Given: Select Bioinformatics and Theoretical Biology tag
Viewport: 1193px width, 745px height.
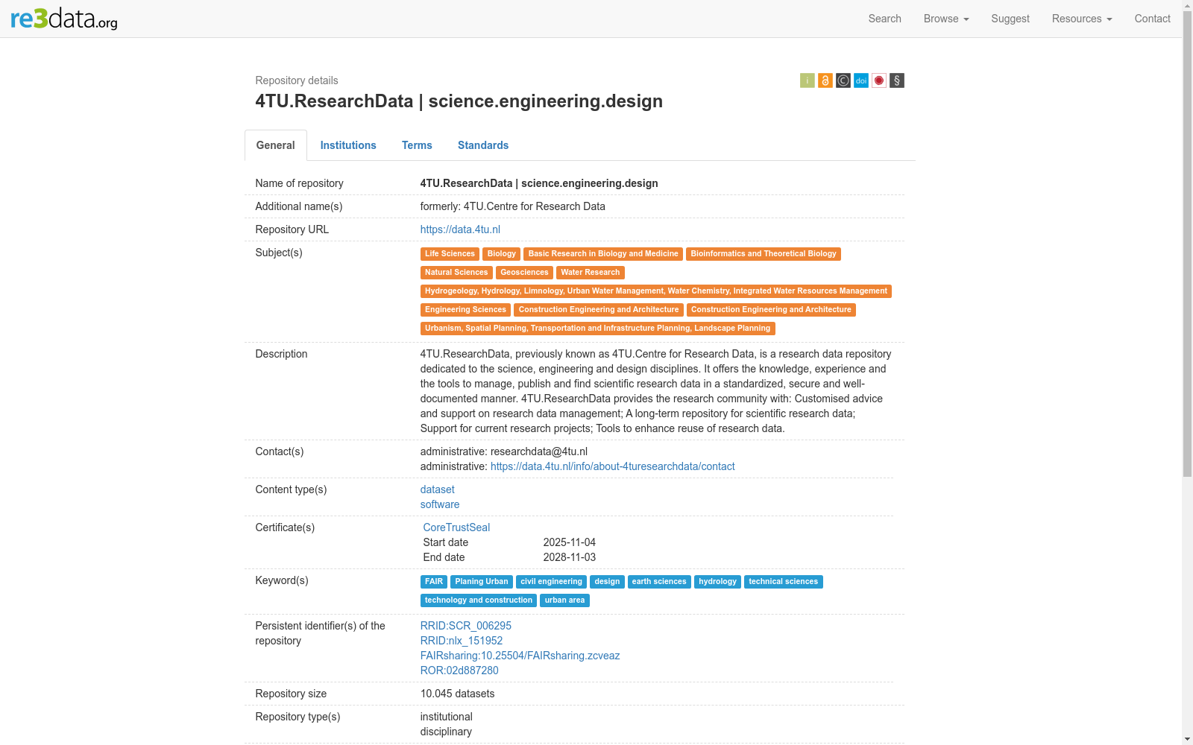Looking at the screenshot, I should (764, 254).
